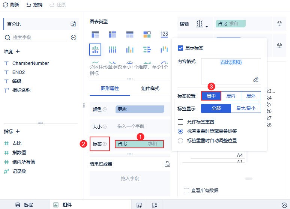This screenshot has height=209, width=290.
Task: Click the result filter icon
Action: [x=167, y=164]
